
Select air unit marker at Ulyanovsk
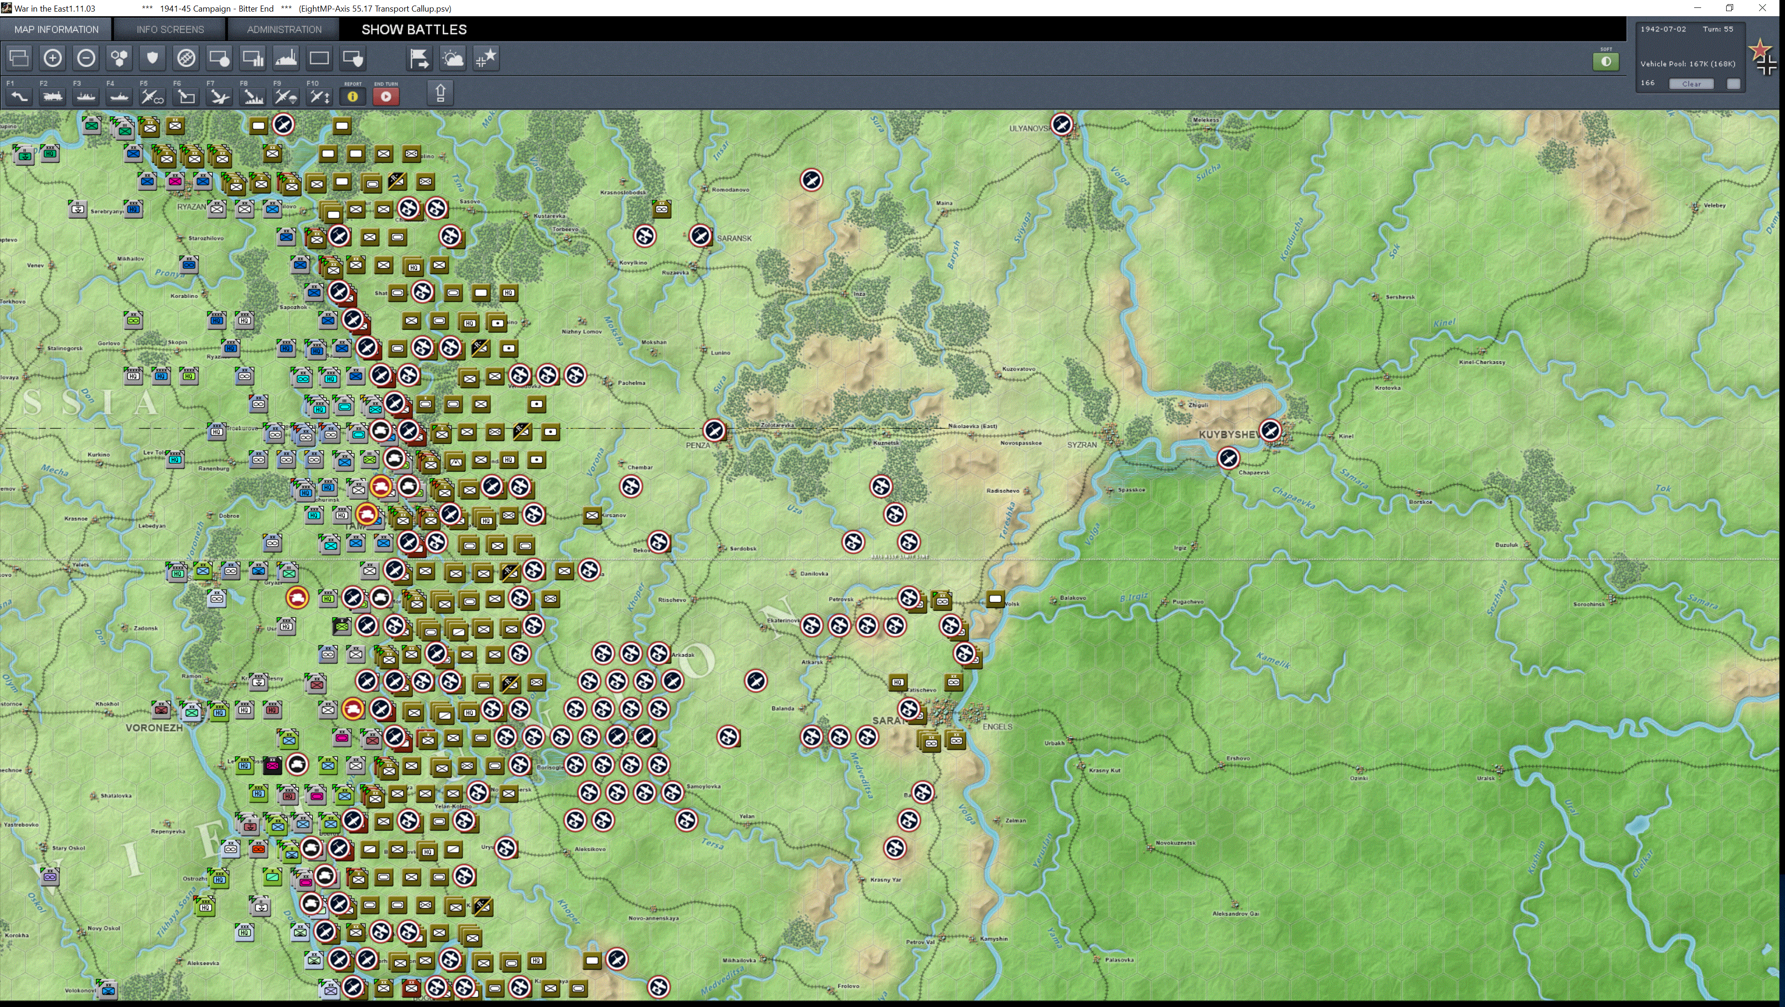(x=1062, y=125)
